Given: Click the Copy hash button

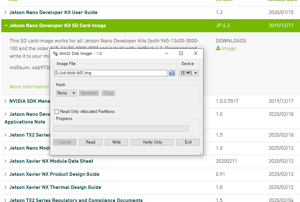Looking at the screenshot, I should point(108,93).
